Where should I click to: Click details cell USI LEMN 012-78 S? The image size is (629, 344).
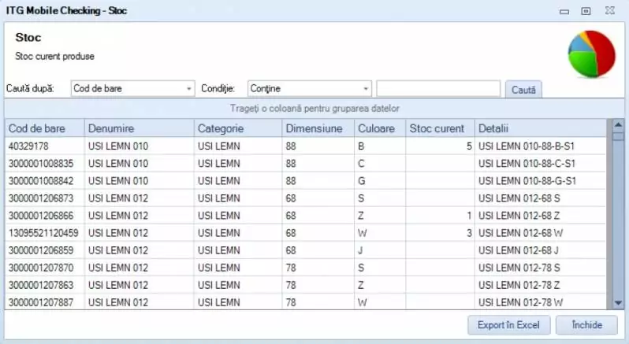click(x=541, y=268)
